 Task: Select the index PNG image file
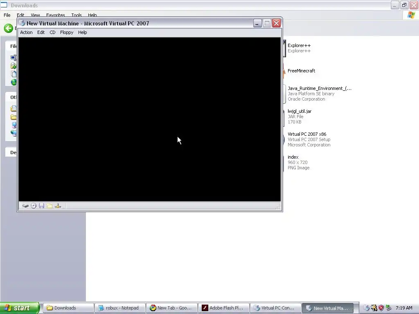pyautogui.click(x=298, y=162)
